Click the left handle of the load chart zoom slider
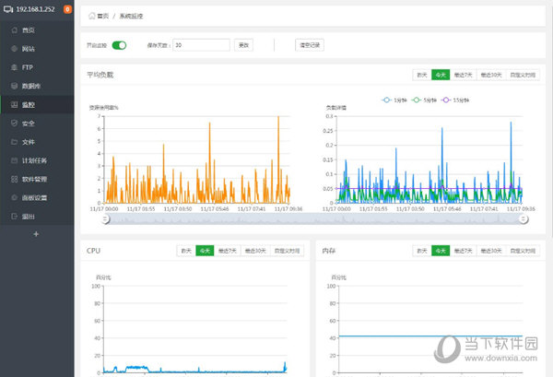Screen dimensions: 553x377 click(x=105, y=219)
